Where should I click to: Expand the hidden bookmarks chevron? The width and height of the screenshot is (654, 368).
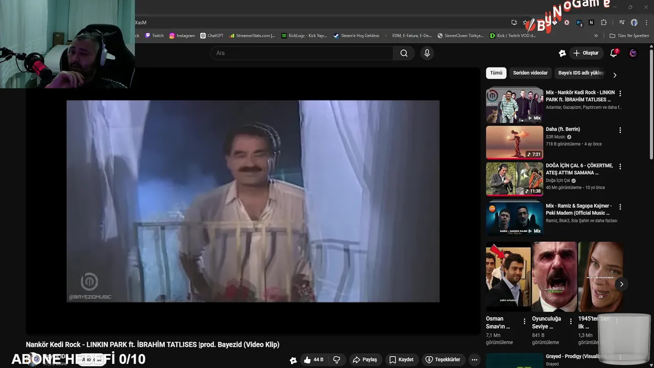[596, 36]
